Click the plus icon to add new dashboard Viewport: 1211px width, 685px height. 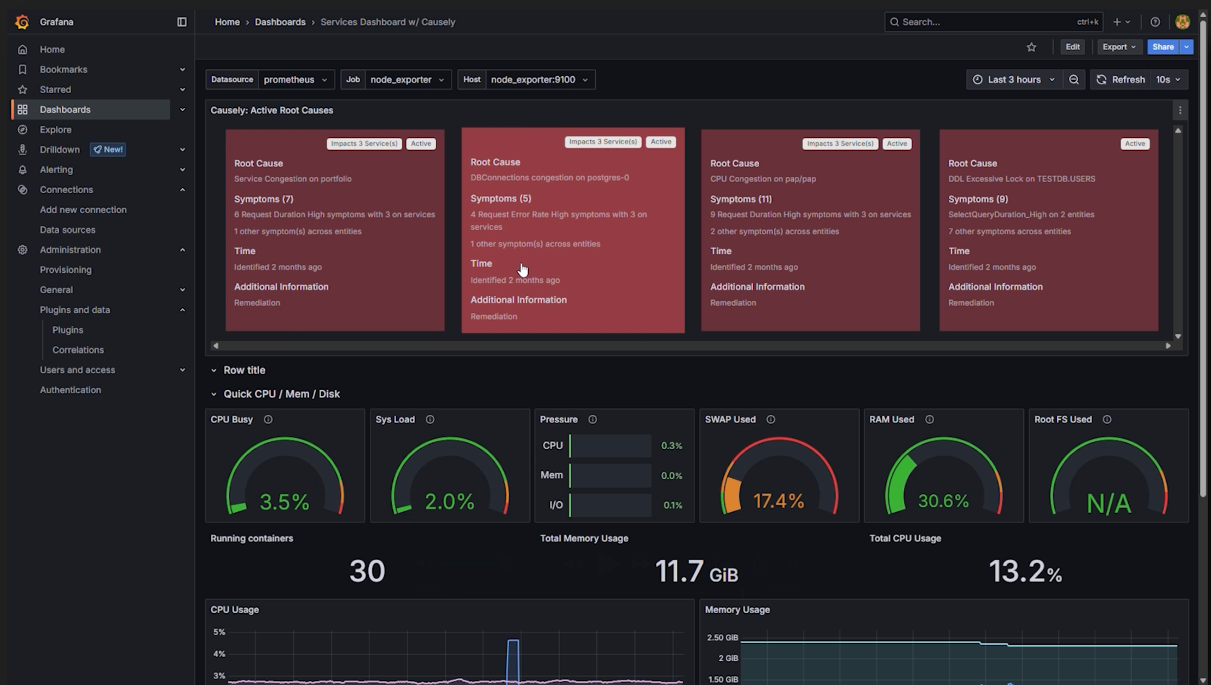click(x=1116, y=21)
